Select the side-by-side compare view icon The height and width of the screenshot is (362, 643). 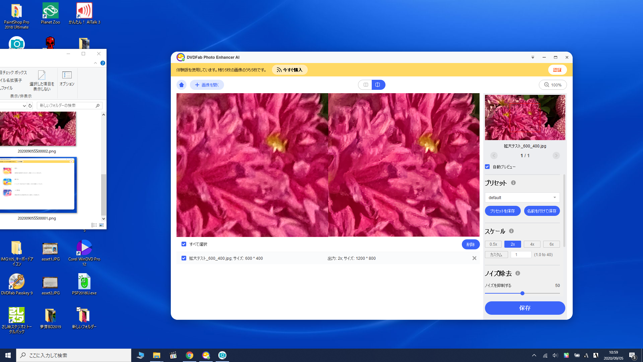pos(378,85)
